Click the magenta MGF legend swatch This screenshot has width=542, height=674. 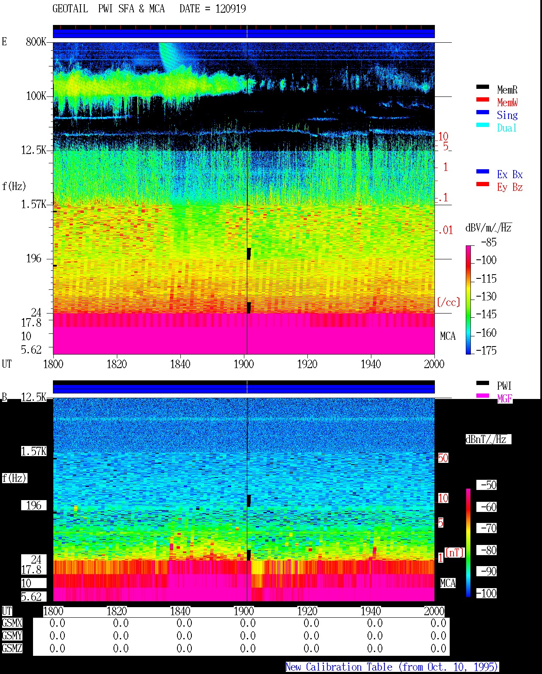tap(482, 396)
